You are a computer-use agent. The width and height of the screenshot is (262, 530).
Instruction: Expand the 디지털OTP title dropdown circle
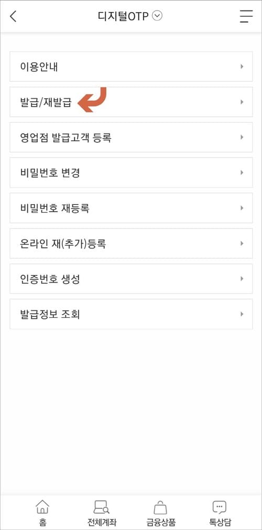157,16
